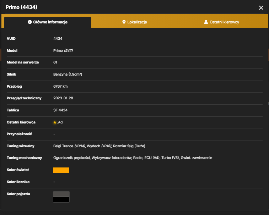Screen dimensions: 269x215
Task: Select the gray vehicle color swatch
Action: pos(61,194)
